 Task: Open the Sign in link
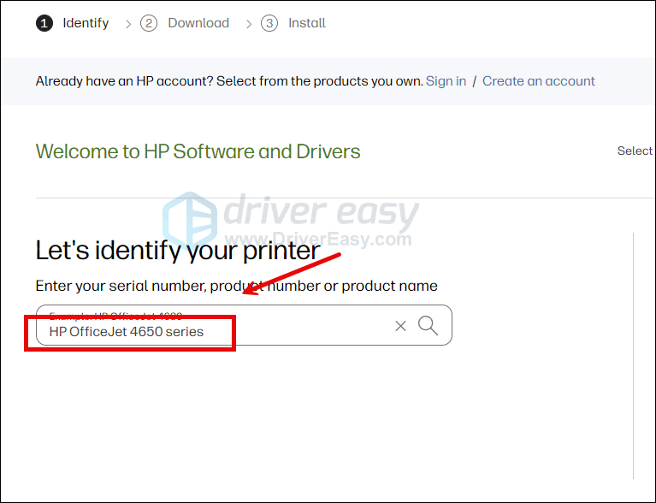pyautogui.click(x=446, y=81)
